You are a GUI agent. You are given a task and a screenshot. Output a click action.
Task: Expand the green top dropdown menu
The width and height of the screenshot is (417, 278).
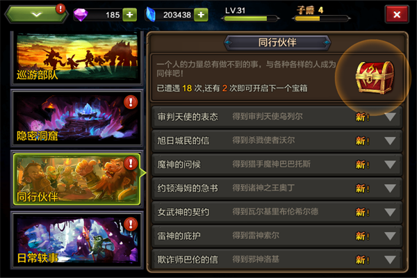[x=36, y=14]
